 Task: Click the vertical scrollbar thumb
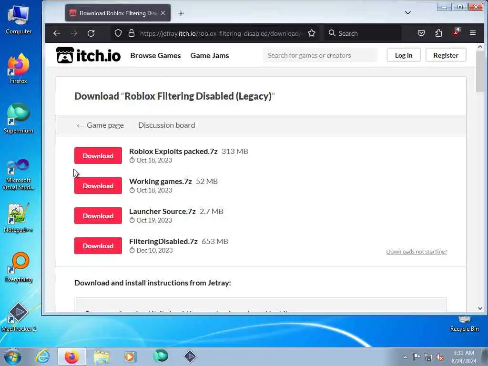pos(479,71)
